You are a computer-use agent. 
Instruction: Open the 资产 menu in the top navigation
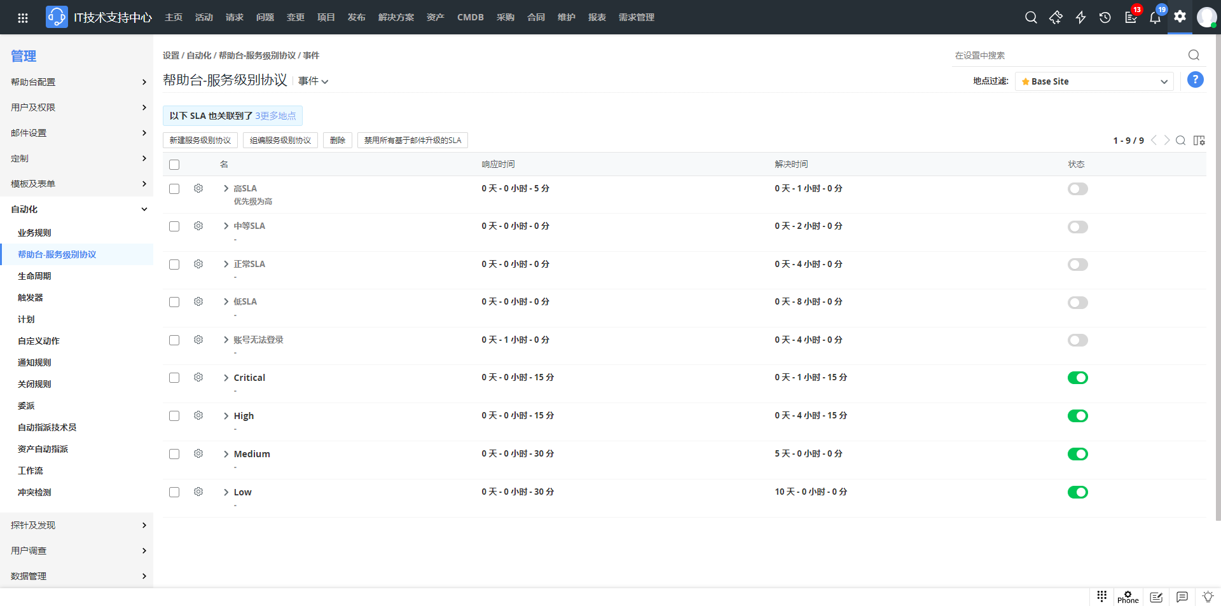(436, 17)
